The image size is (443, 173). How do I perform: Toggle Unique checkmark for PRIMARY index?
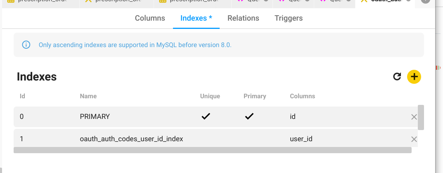point(206,116)
